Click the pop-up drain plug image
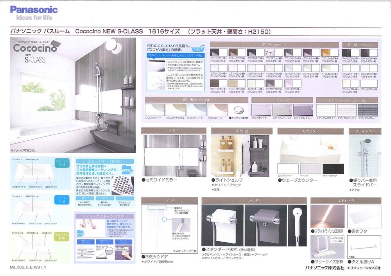Image resolution: width=391 pixels, height=276 pixels. pos(238,110)
